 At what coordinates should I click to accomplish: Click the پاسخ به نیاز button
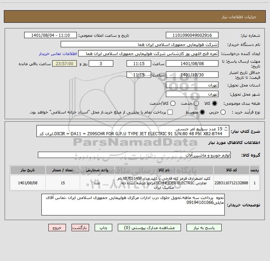pos(204,228)
